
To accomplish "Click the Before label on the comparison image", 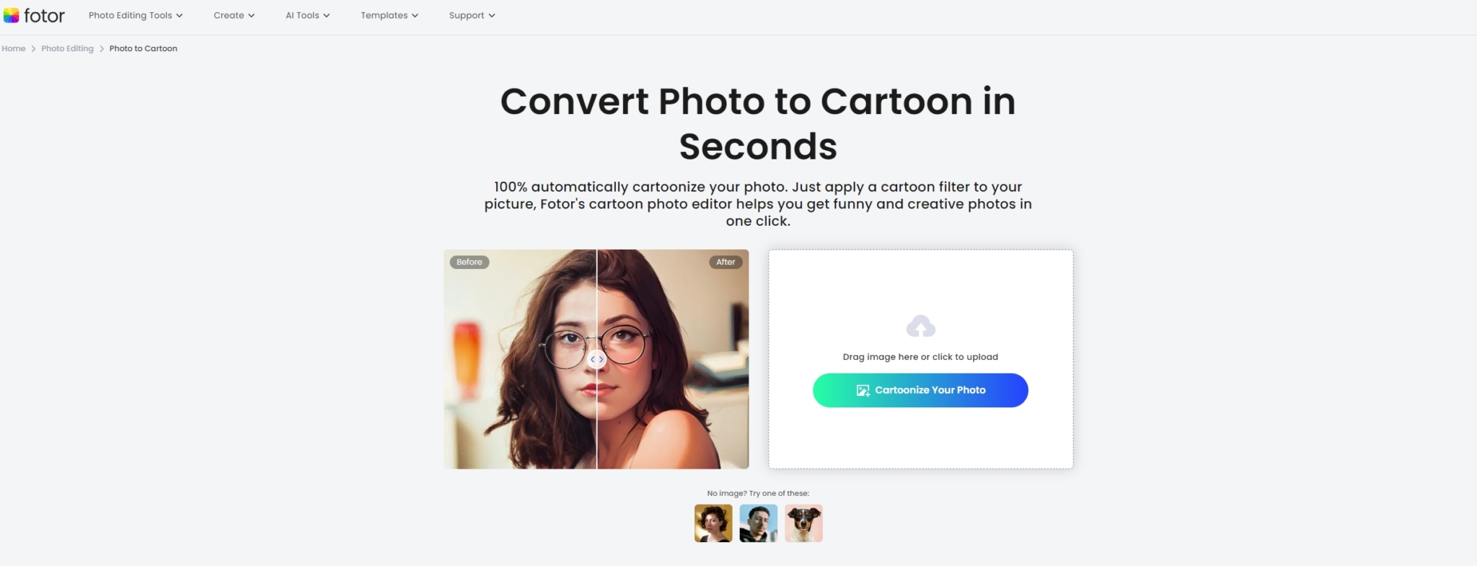I will tap(469, 262).
